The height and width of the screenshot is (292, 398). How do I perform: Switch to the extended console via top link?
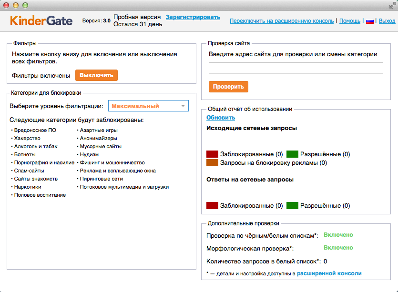[282, 21]
